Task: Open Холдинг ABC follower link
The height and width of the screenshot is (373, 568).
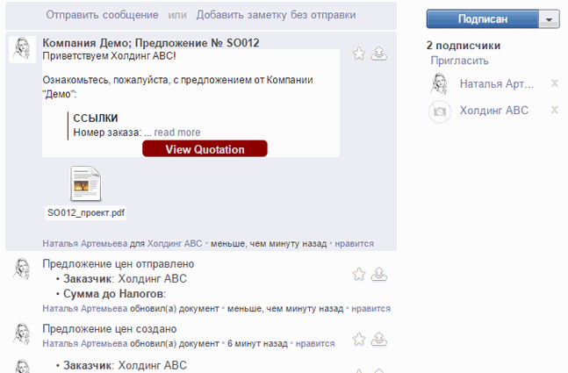Action: tap(494, 110)
